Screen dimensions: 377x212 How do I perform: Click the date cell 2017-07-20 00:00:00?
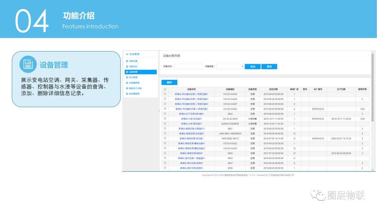(x=273, y=153)
